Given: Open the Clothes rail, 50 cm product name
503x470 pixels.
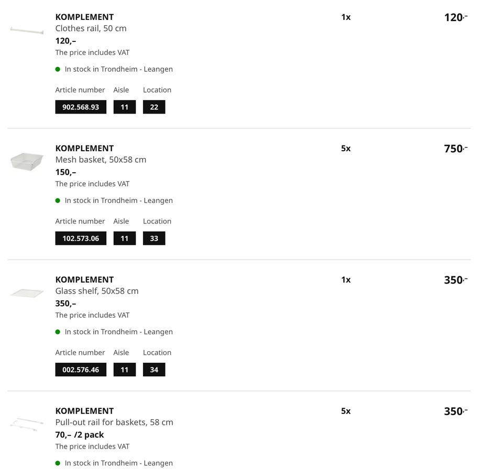Looking at the screenshot, I should point(91,28).
